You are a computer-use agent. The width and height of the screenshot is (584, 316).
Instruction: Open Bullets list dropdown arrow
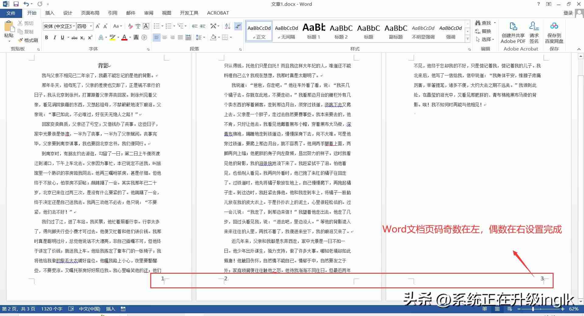coord(162,26)
